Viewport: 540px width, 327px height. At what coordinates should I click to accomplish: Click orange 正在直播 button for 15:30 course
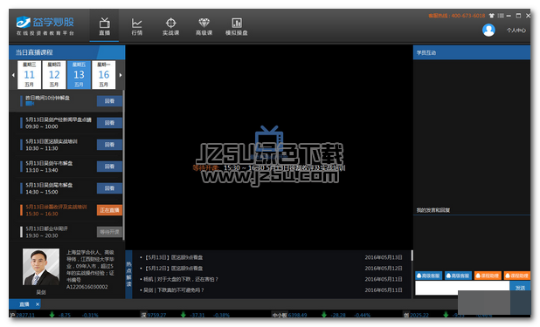[109, 210]
